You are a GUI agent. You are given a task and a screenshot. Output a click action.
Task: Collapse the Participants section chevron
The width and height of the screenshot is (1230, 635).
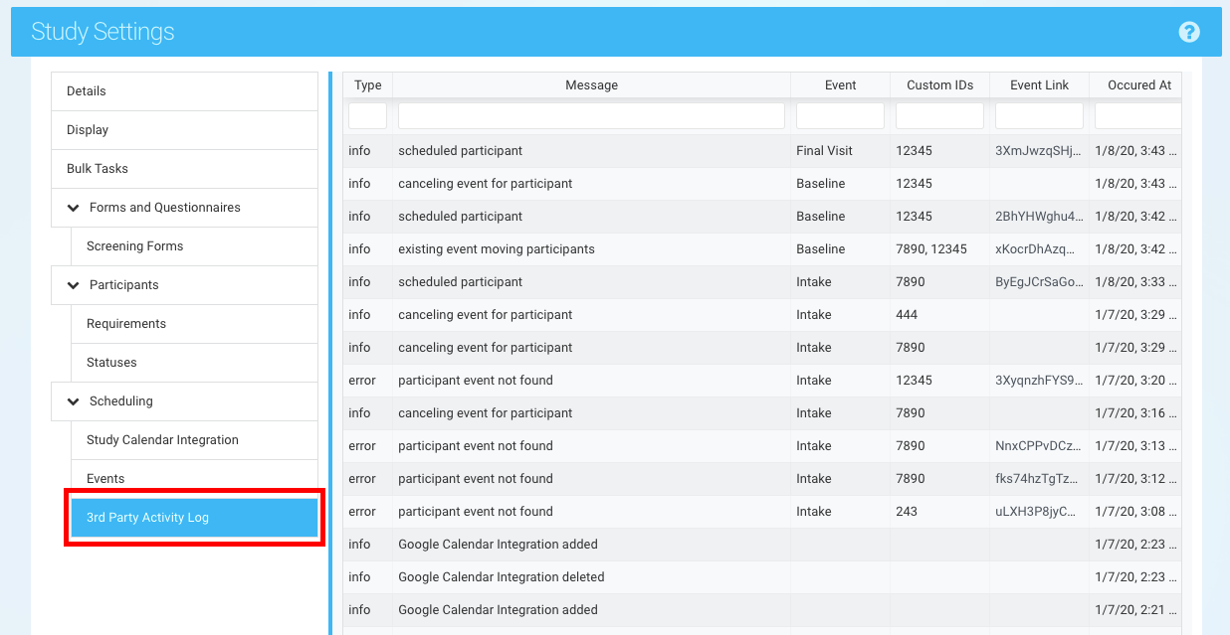tap(74, 285)
